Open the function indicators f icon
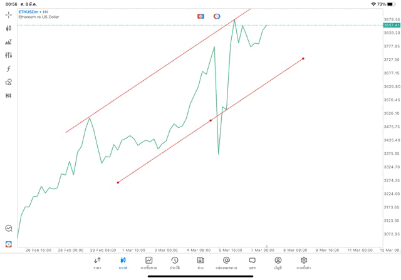The height and width of the screenshot is (280, 401). click(x=9, y=69)
